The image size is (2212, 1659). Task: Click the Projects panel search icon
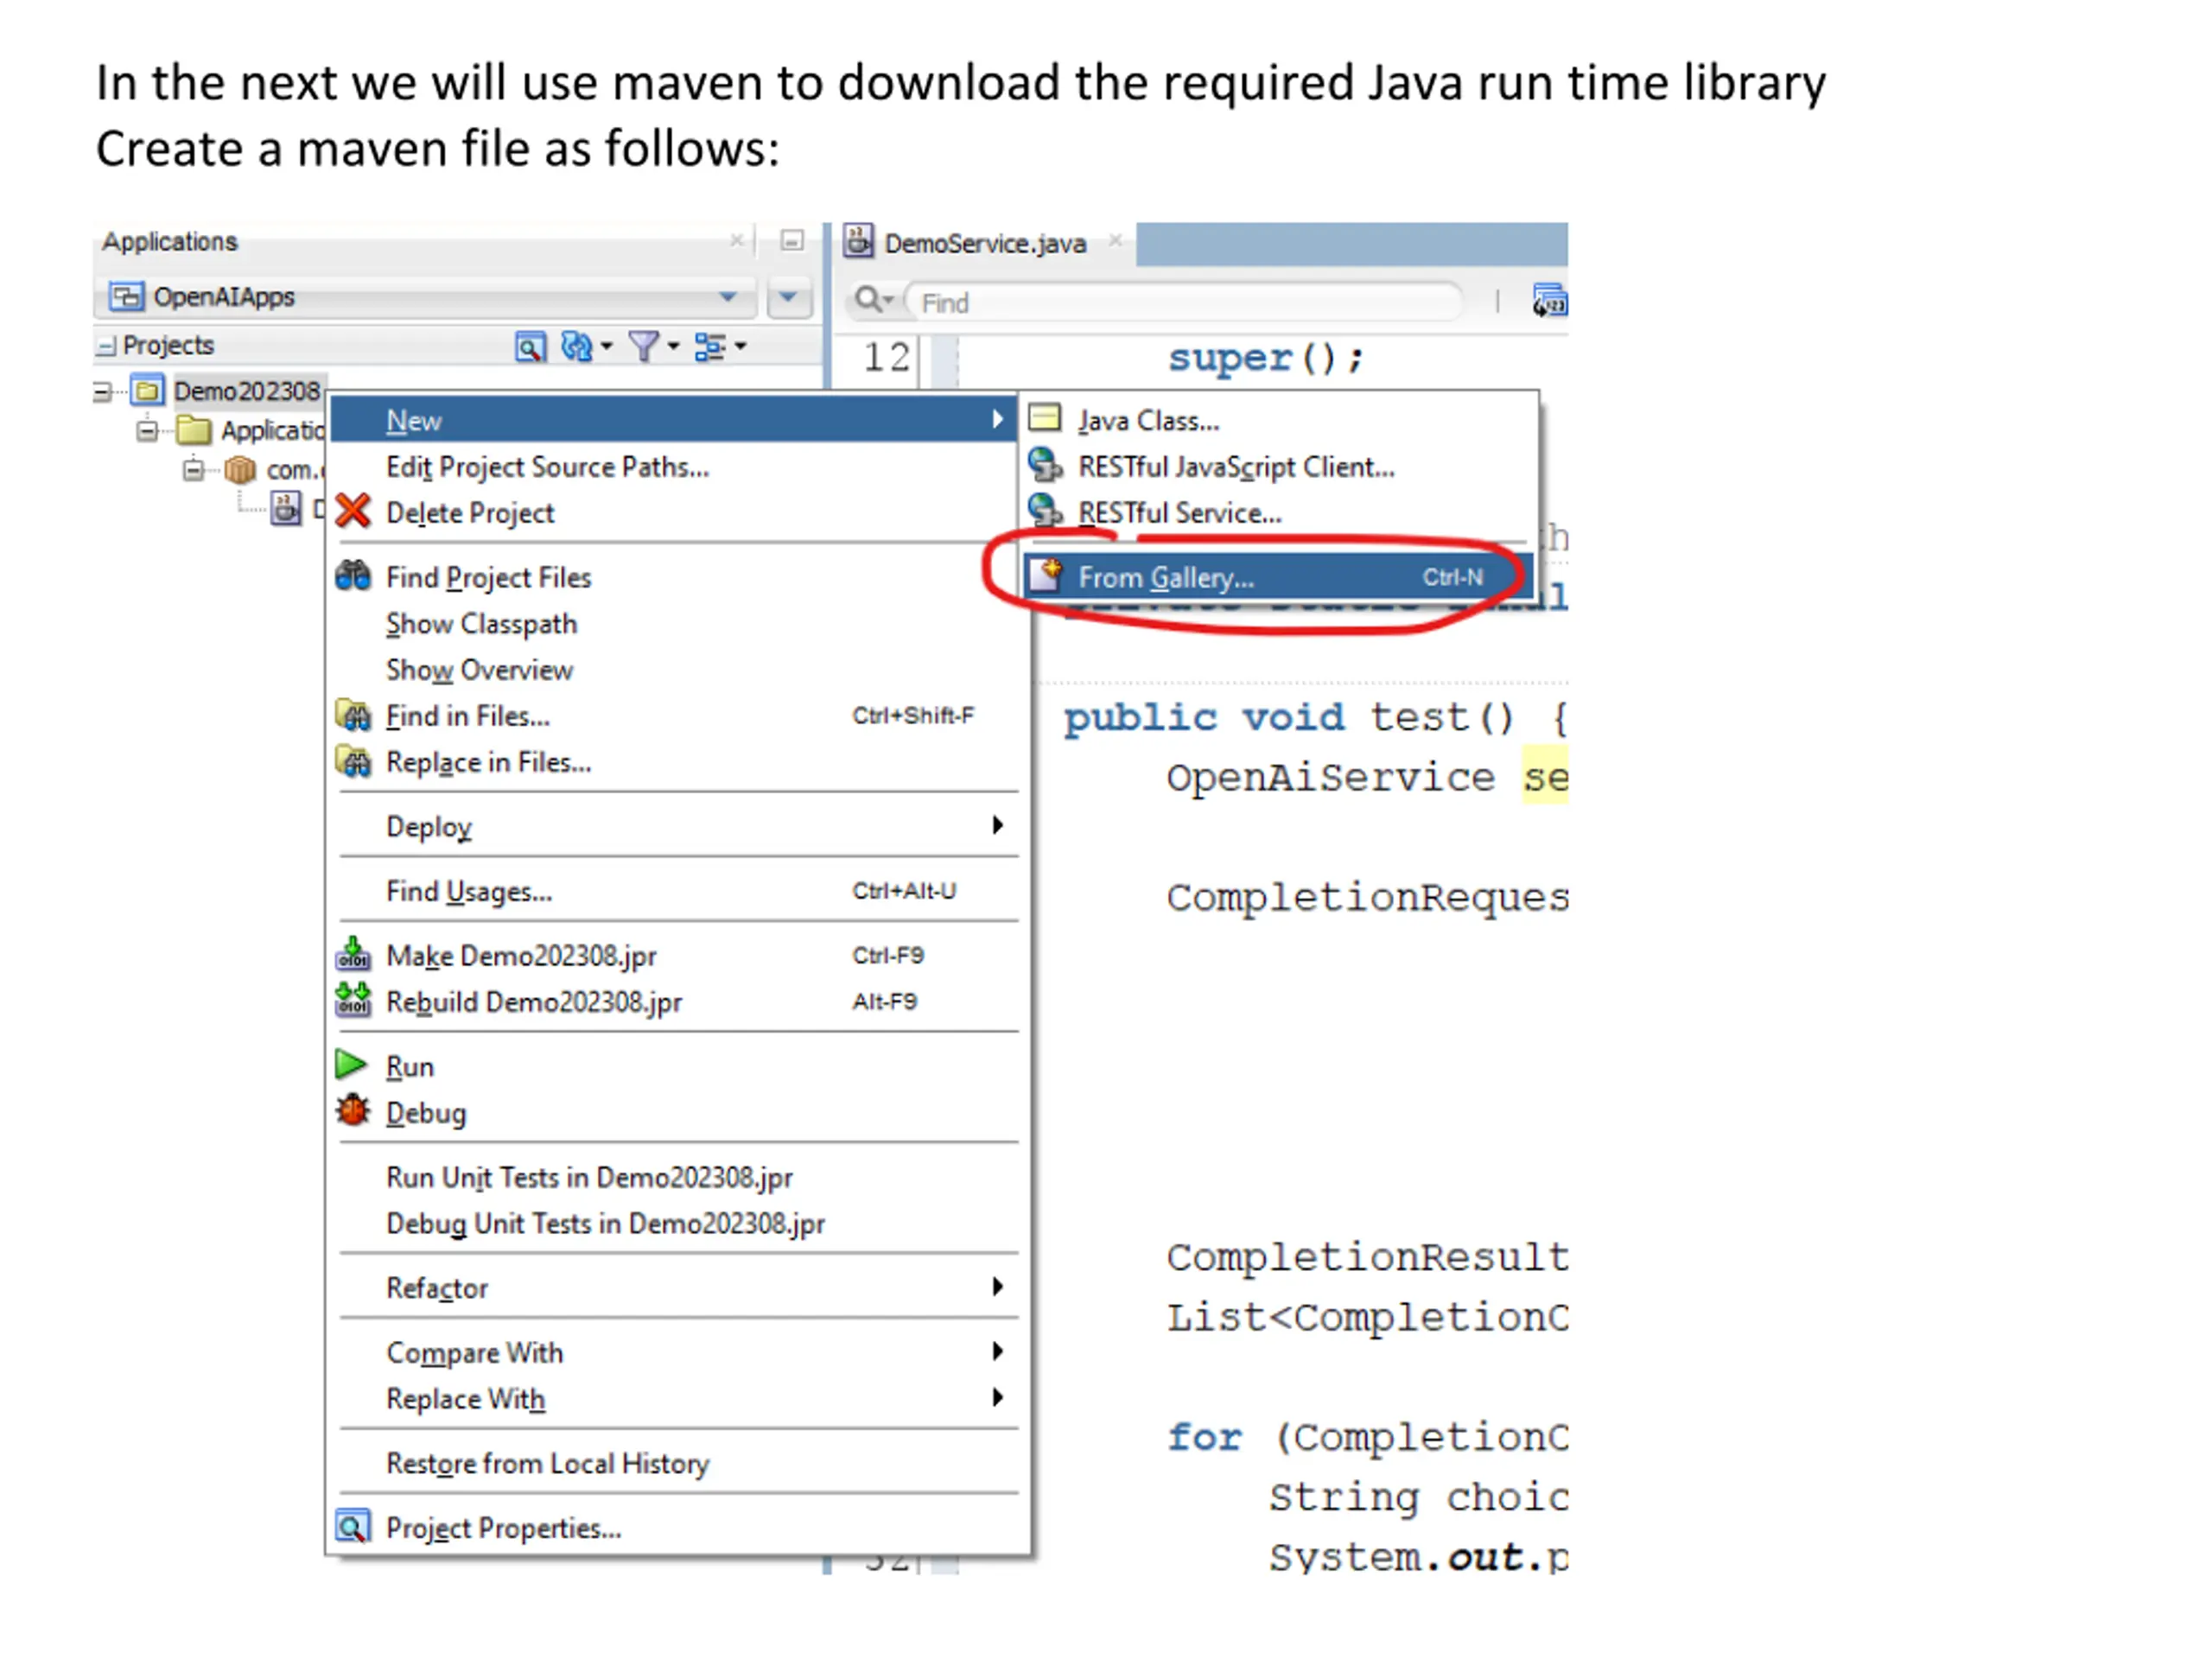click(530, 346)
